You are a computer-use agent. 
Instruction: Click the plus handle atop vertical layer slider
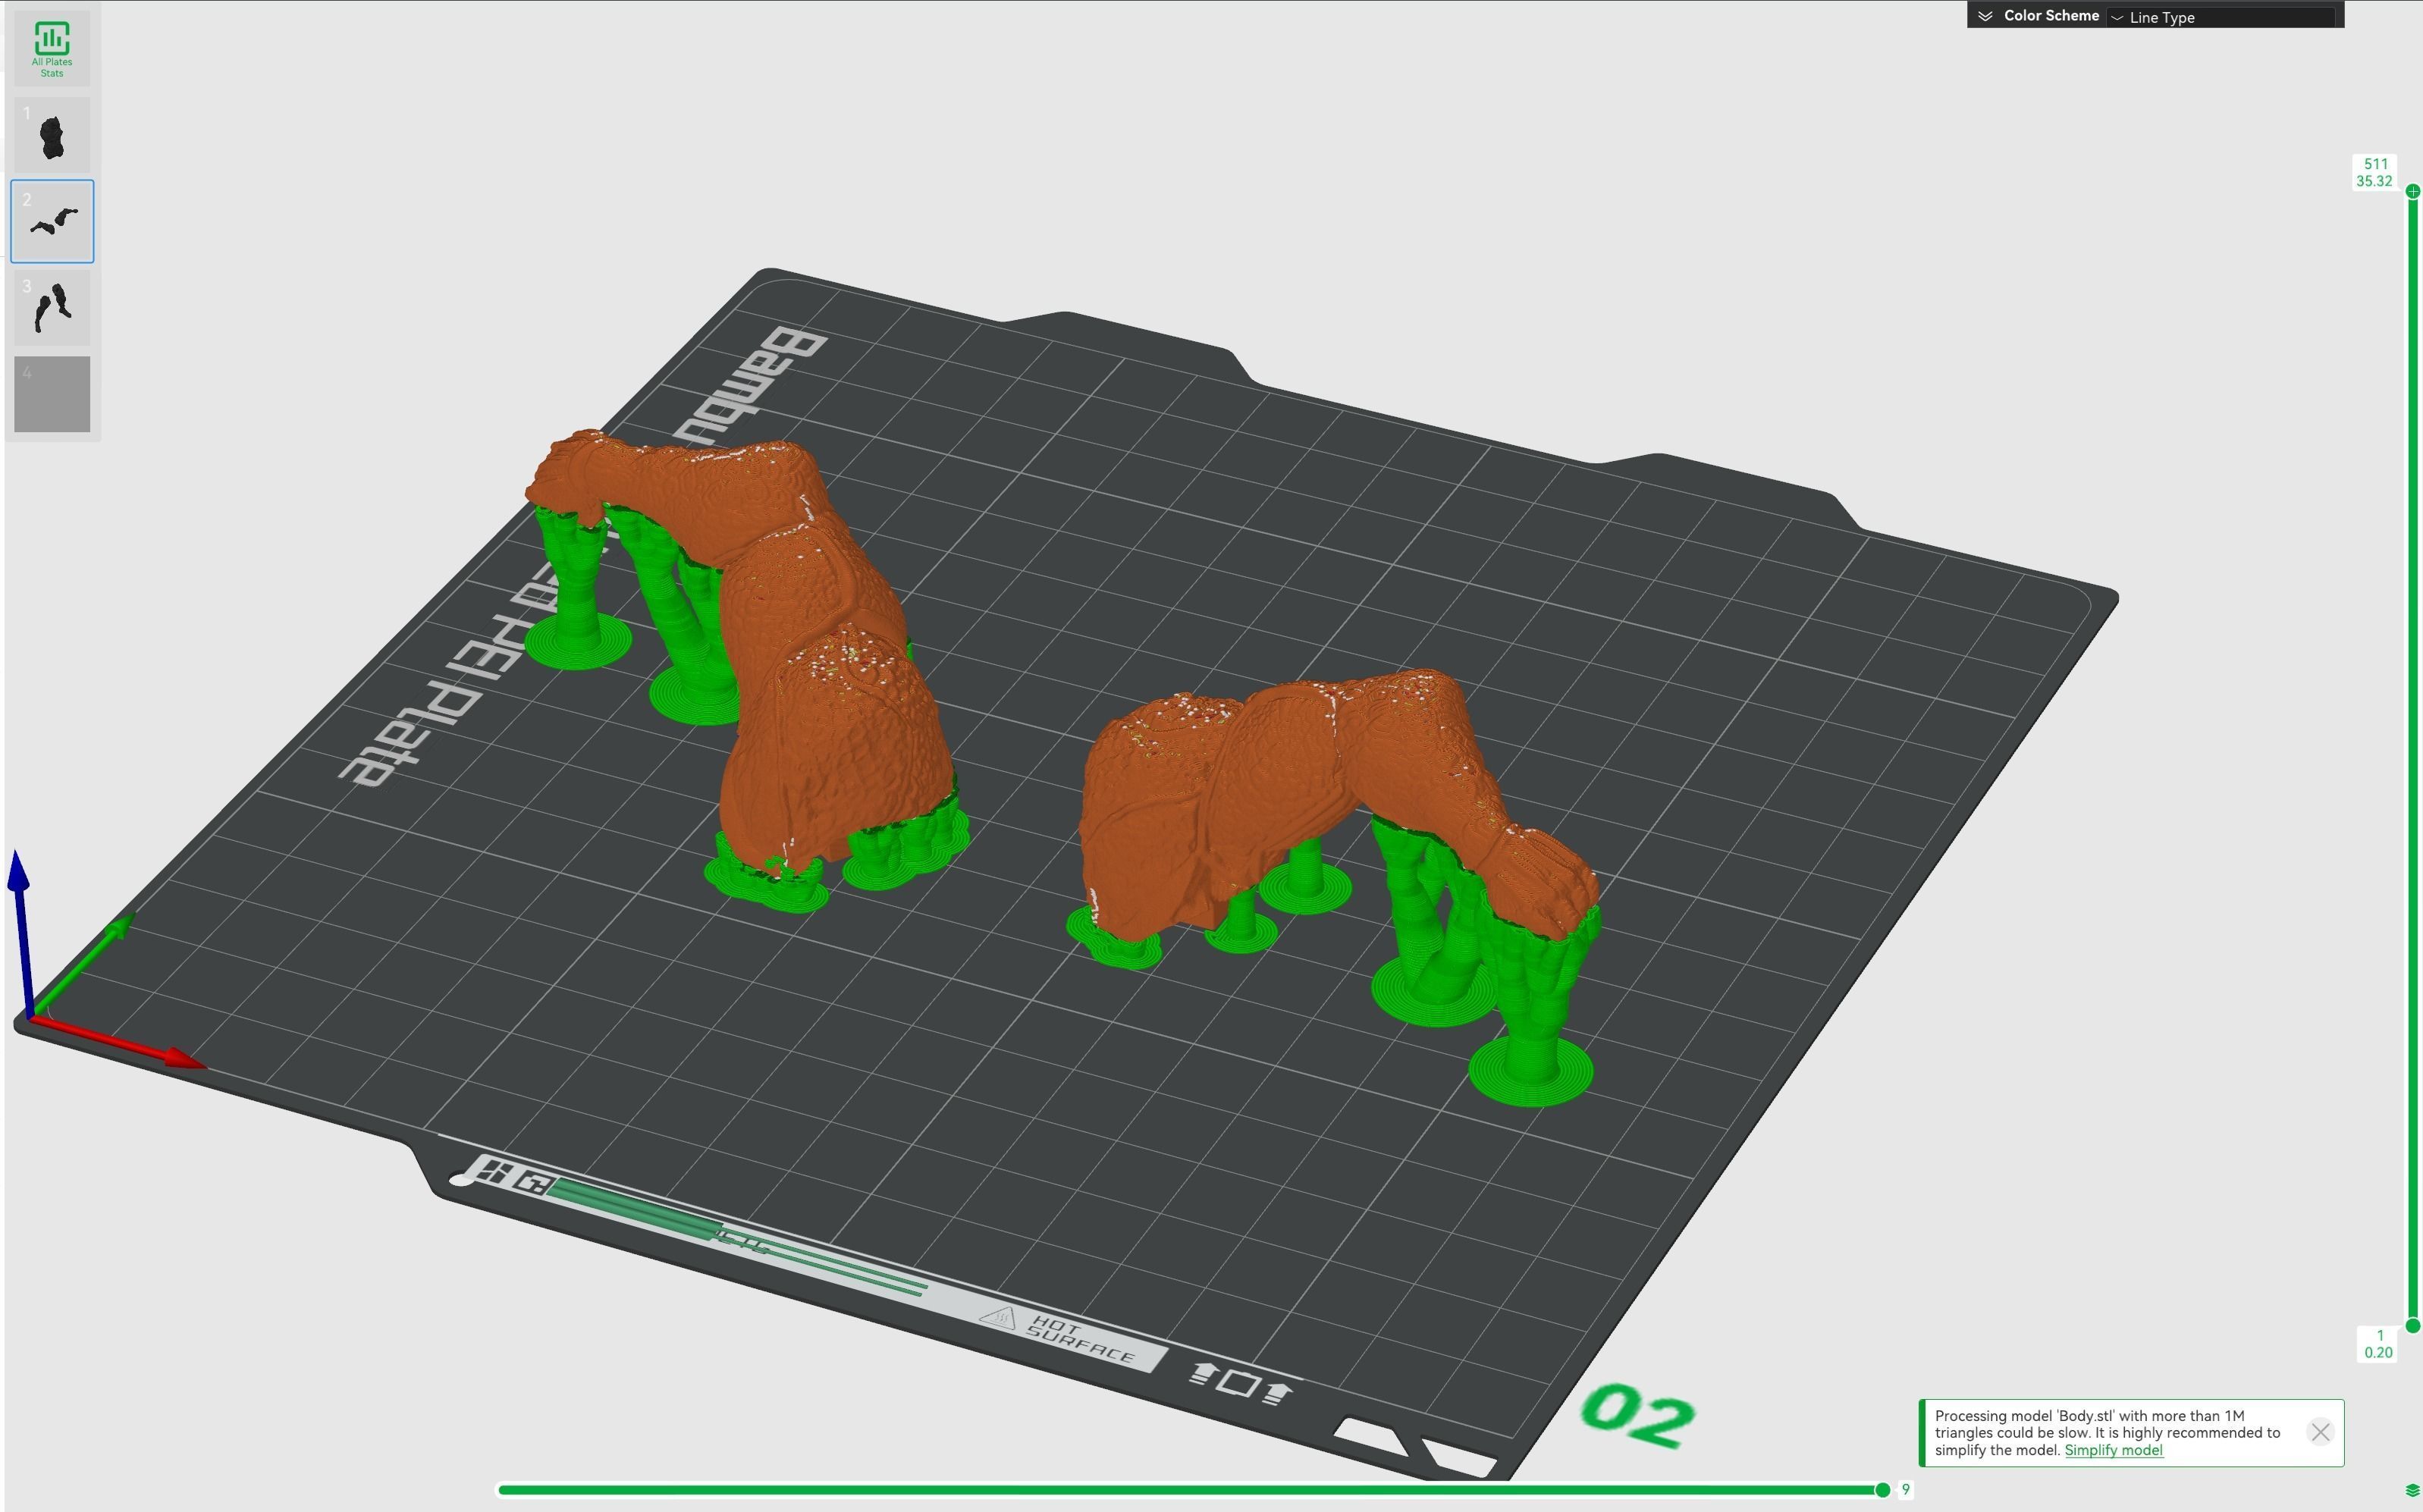point(2412,191)
